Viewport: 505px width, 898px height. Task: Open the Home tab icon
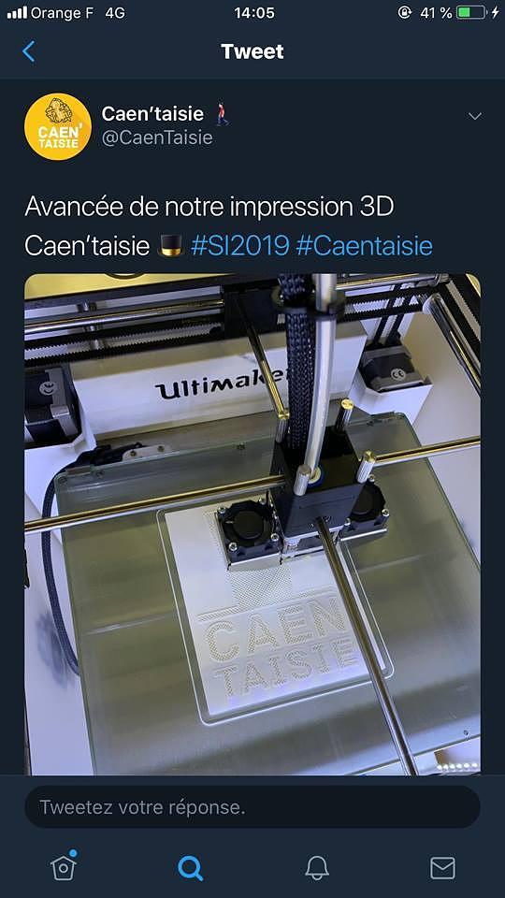pyautogui.click(x=64, y=866)
